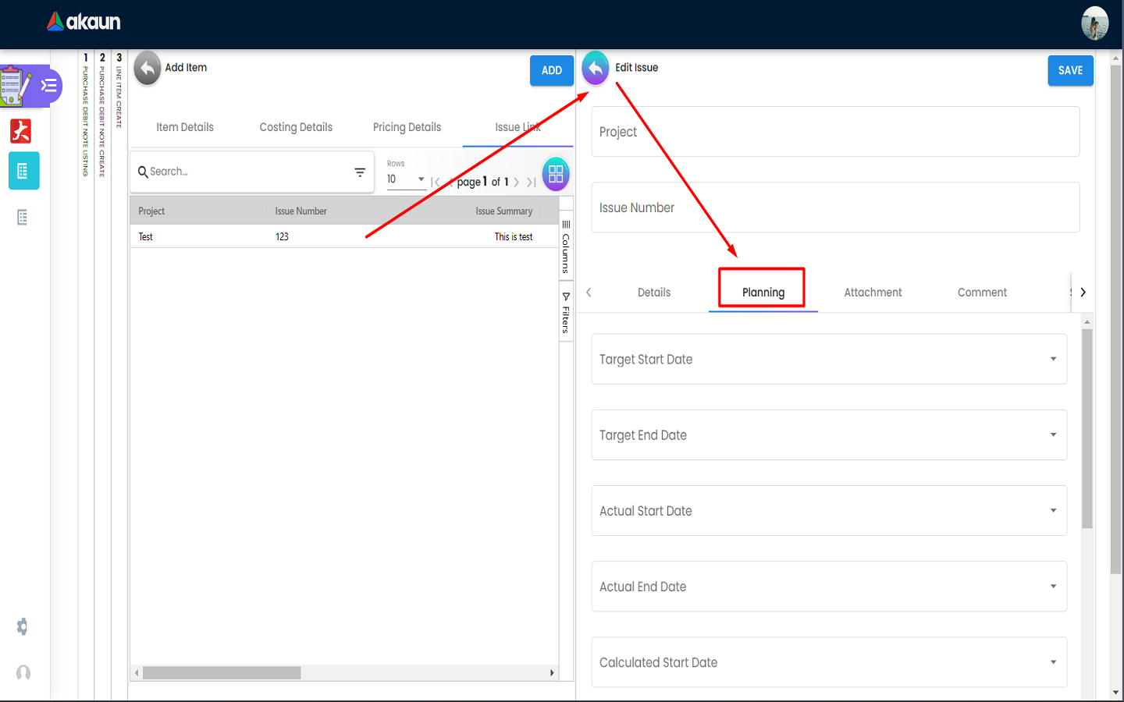Click the red PDF app icon in sidebar
The height and width of the screenshot is (702, 1124).
[21, 131]
